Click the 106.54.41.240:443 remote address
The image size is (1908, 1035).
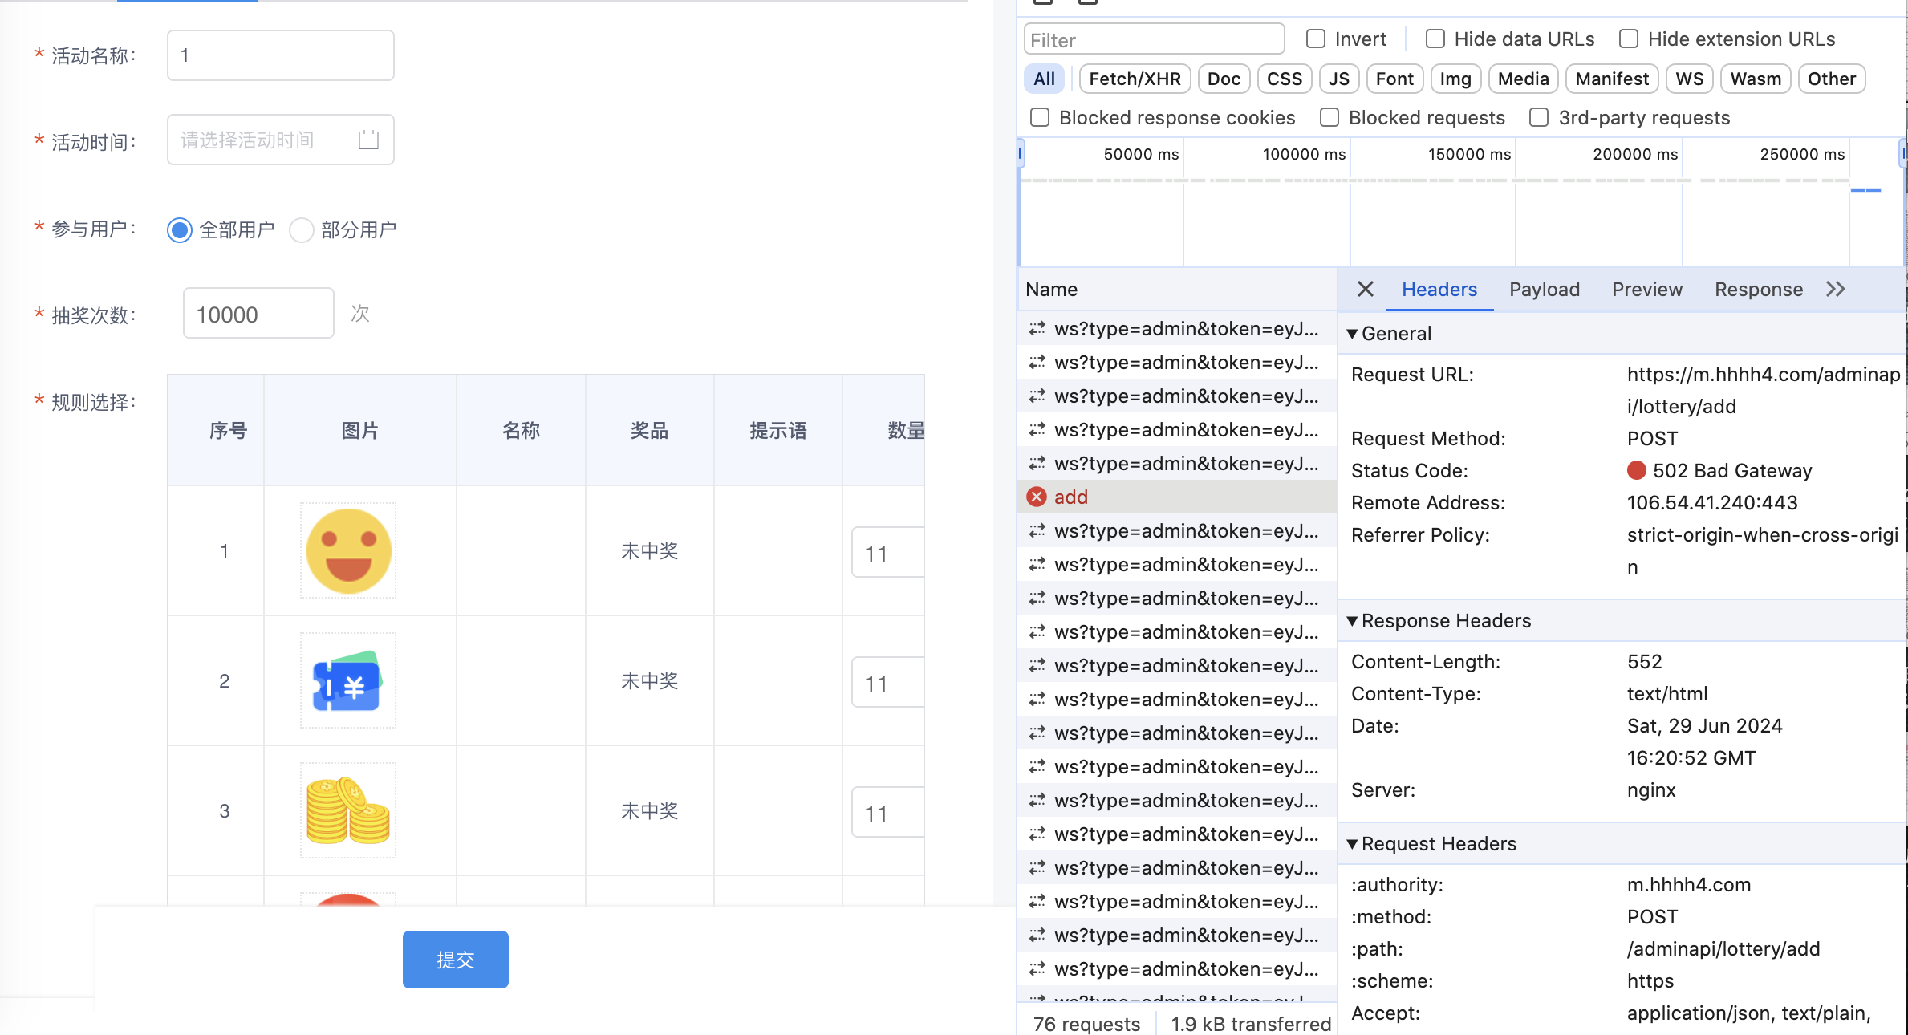1712,502
